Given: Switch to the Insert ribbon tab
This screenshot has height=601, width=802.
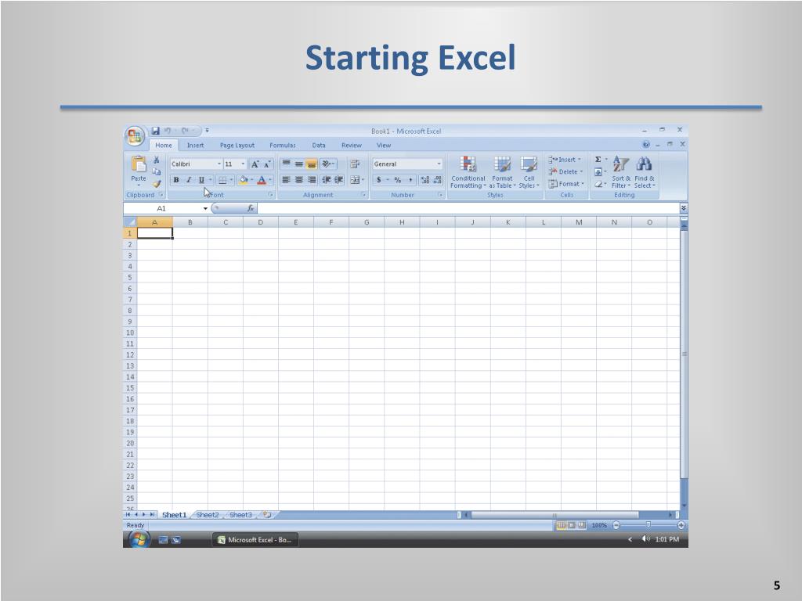Looking at the screenshot, I should pos(195,145).
